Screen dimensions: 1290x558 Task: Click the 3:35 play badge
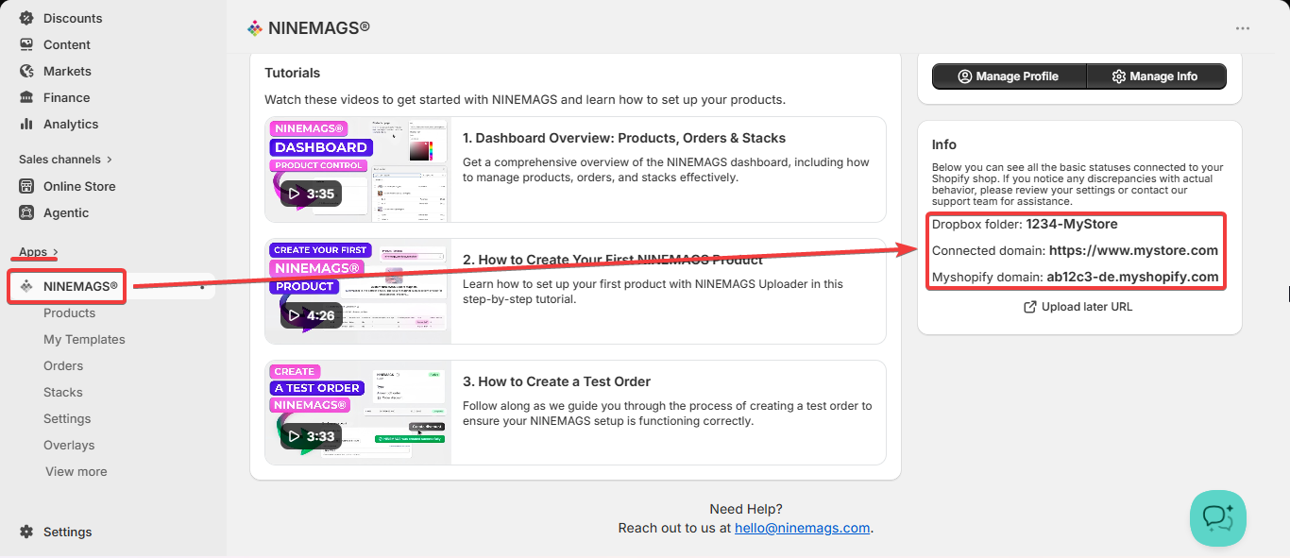coord(312,194)
